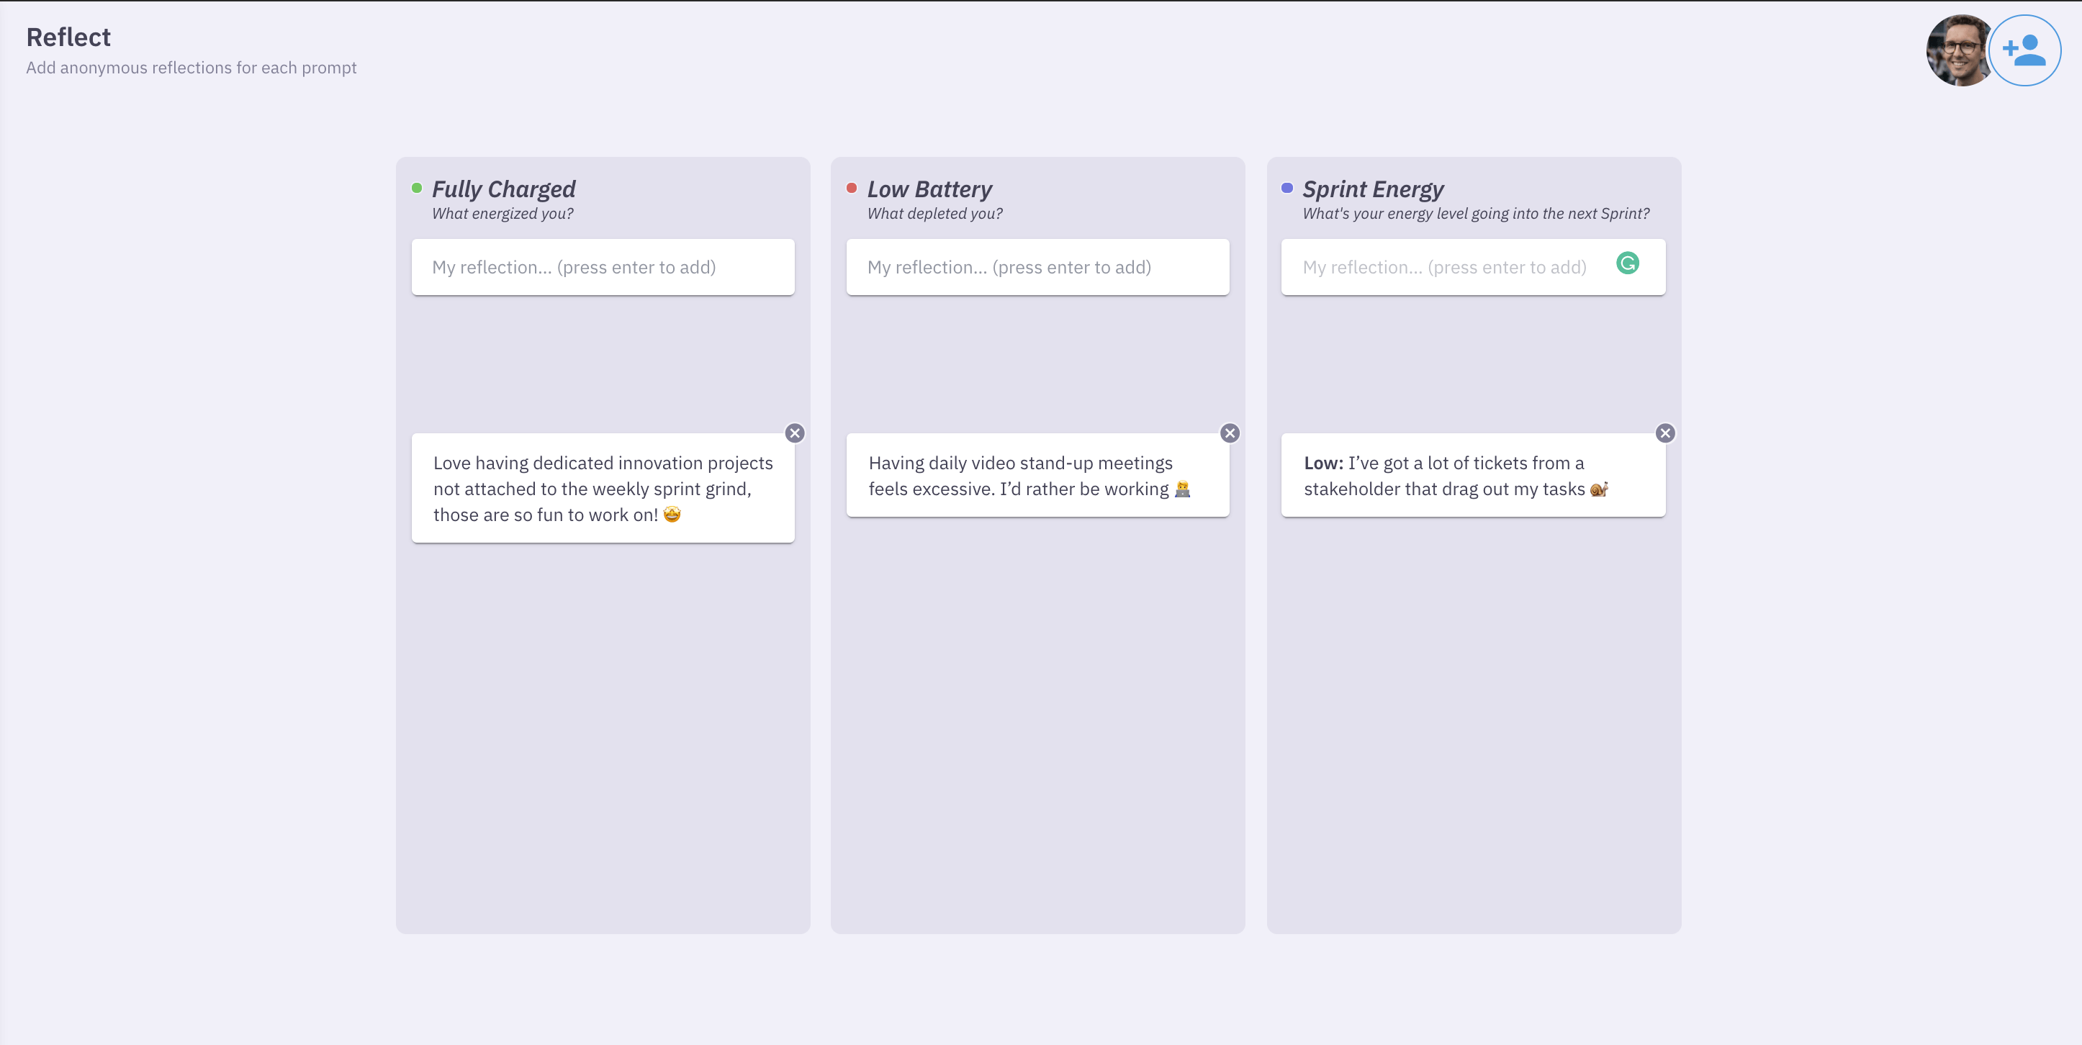The height and width of the screenshot is (1045, 2082).
Task: Focus the Sprint Energy reflection input
Action: pyautogui.click(x=1447, y=267)
